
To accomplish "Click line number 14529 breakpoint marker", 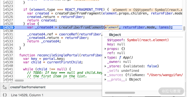I will (8, 27).
